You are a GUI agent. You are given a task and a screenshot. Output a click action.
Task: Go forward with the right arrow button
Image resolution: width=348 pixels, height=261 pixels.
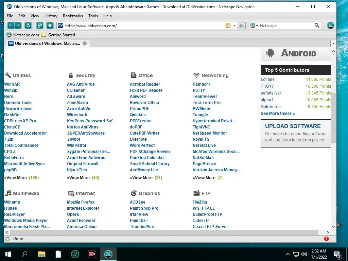pos(18,25)
